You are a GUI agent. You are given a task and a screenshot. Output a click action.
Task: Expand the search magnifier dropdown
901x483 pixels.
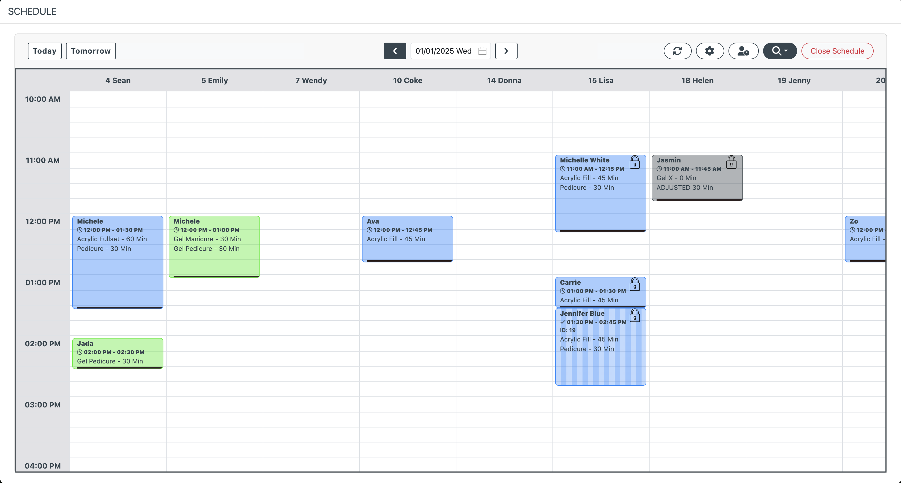(x=780, y=51)
